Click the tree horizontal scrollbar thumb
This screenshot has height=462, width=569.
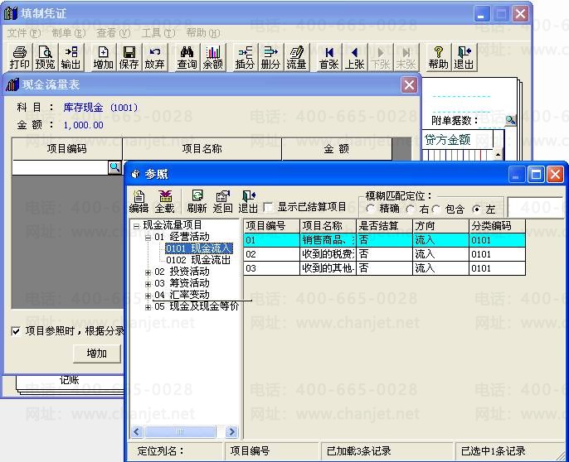[180, 431]
